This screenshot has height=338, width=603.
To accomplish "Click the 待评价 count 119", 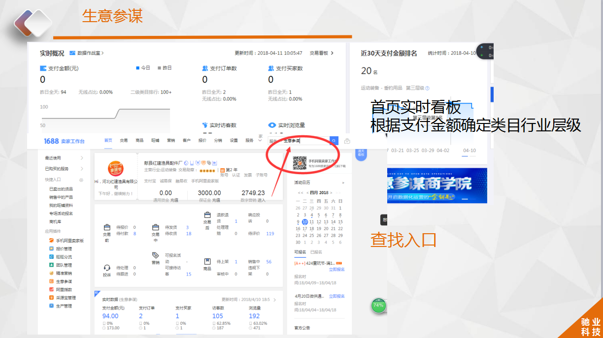I will (270, 234).
